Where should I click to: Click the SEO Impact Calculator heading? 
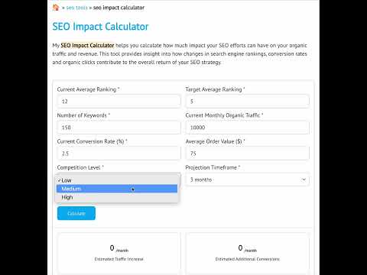[x=100, y=27]
